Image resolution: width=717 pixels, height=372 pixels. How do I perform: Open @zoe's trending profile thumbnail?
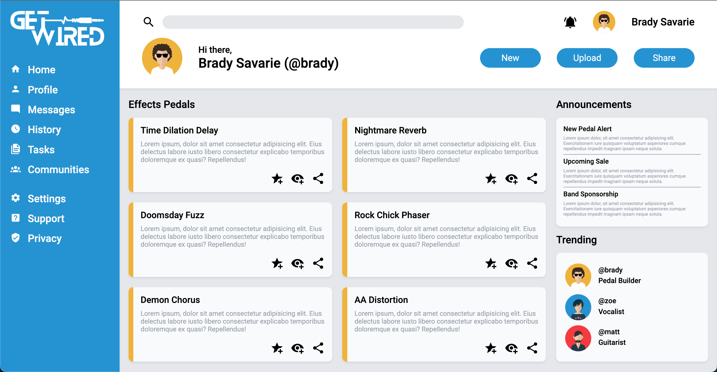coord(578,307)
